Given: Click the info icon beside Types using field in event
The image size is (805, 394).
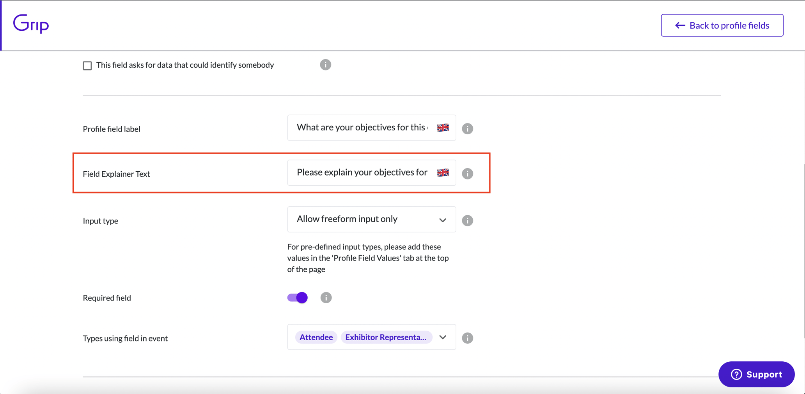Looking at the screenshot, I should pos(467,338).
